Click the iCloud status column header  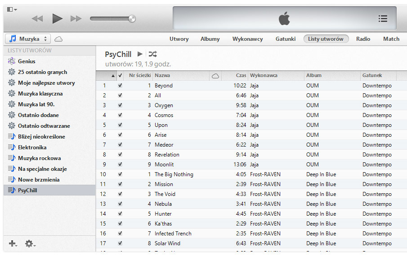coord(215,76)
